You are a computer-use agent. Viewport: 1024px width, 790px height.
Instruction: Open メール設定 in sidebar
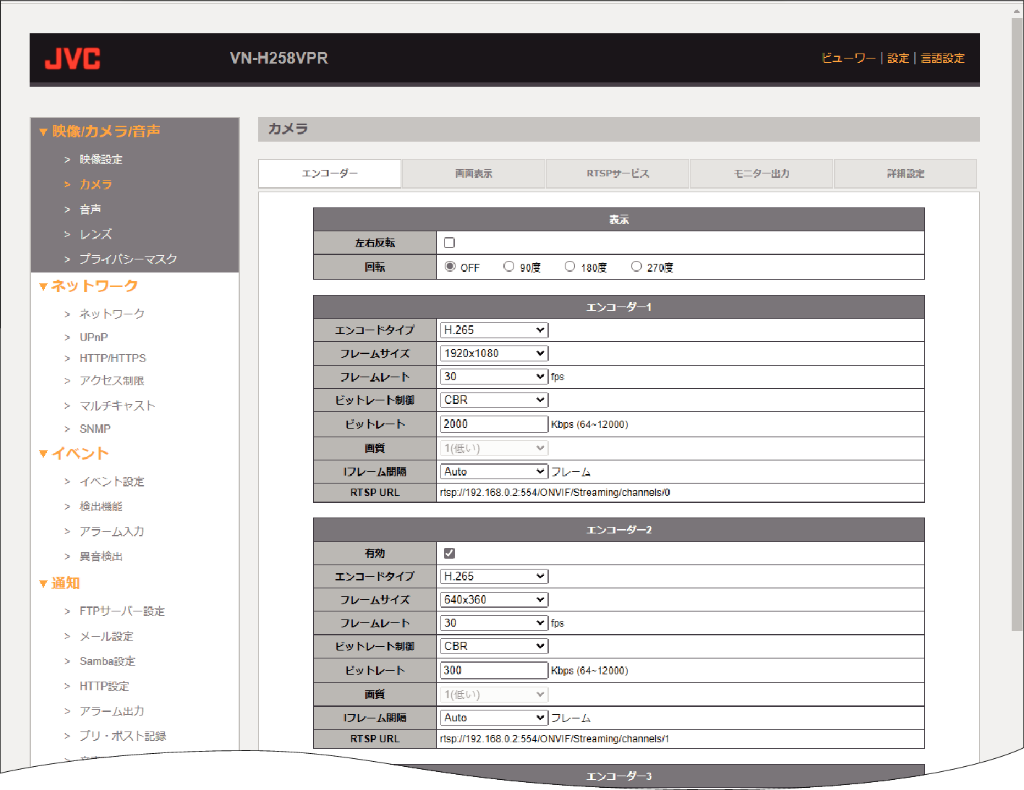tap(106, 636)
